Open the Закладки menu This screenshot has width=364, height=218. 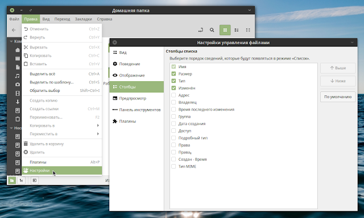pos(84,19)
